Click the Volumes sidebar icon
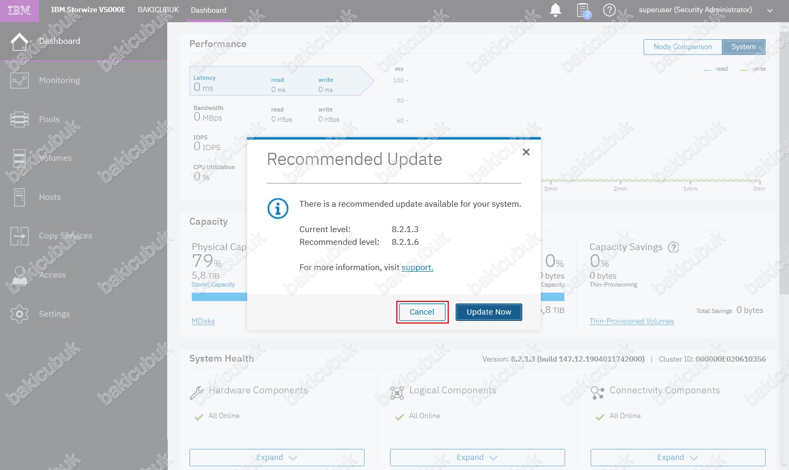Screen dimensions: 789x470 [20, 158]
